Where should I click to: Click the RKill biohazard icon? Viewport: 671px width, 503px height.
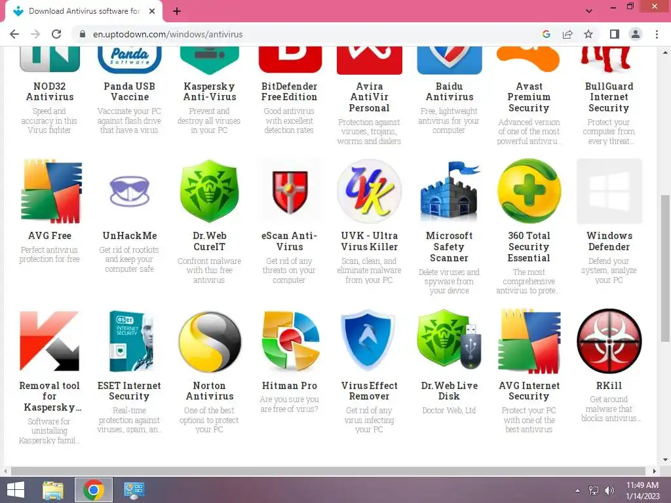tap(609, 341)
